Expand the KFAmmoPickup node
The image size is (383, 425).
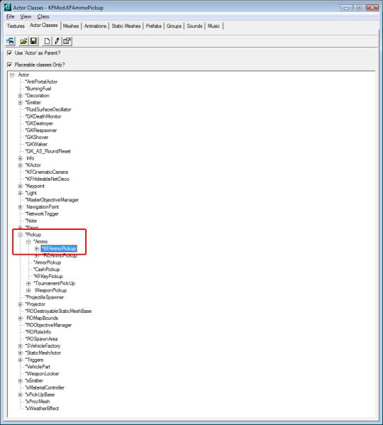click(37, 249)
